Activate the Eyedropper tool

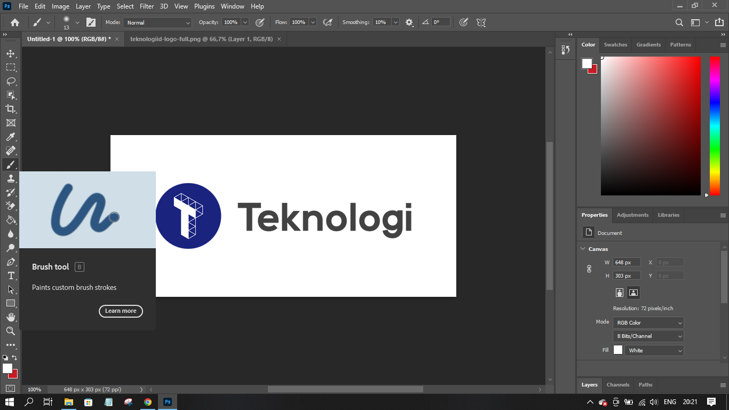10,137
